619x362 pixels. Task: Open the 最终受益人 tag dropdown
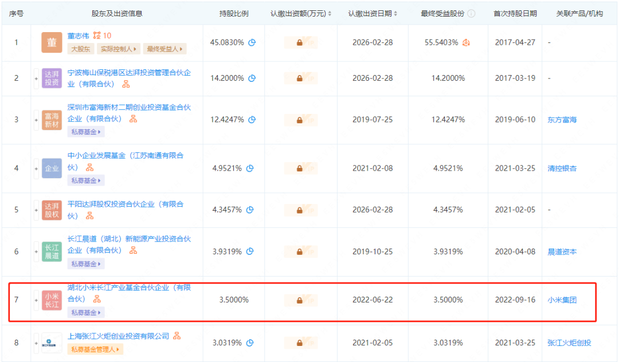(x=165, y=49)
